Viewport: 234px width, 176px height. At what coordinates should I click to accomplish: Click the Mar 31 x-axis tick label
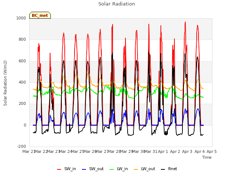[x=151, y=151]
